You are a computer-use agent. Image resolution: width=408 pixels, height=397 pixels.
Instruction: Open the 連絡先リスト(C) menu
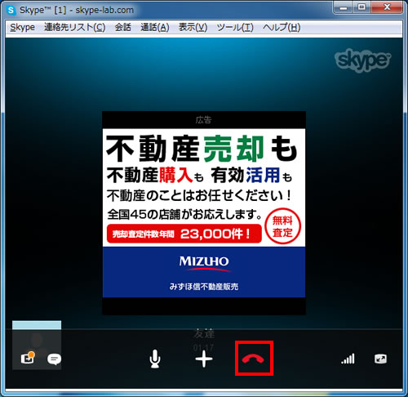74,27
